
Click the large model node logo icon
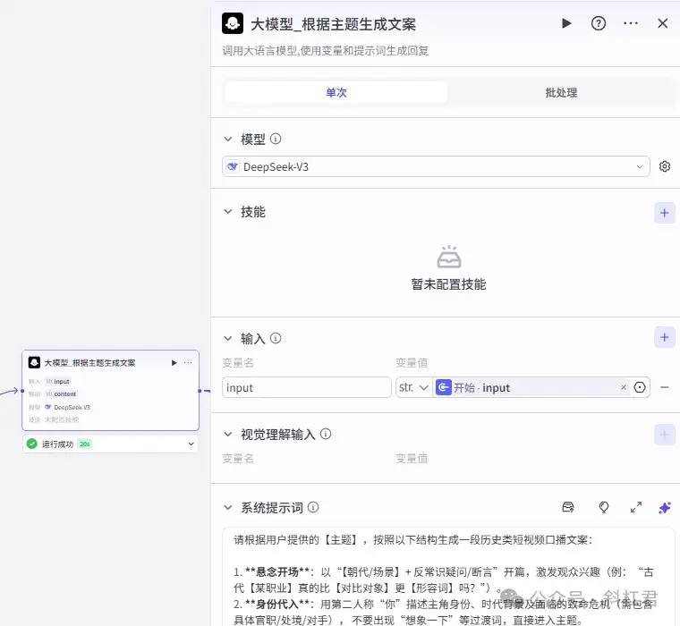[233, 23]
